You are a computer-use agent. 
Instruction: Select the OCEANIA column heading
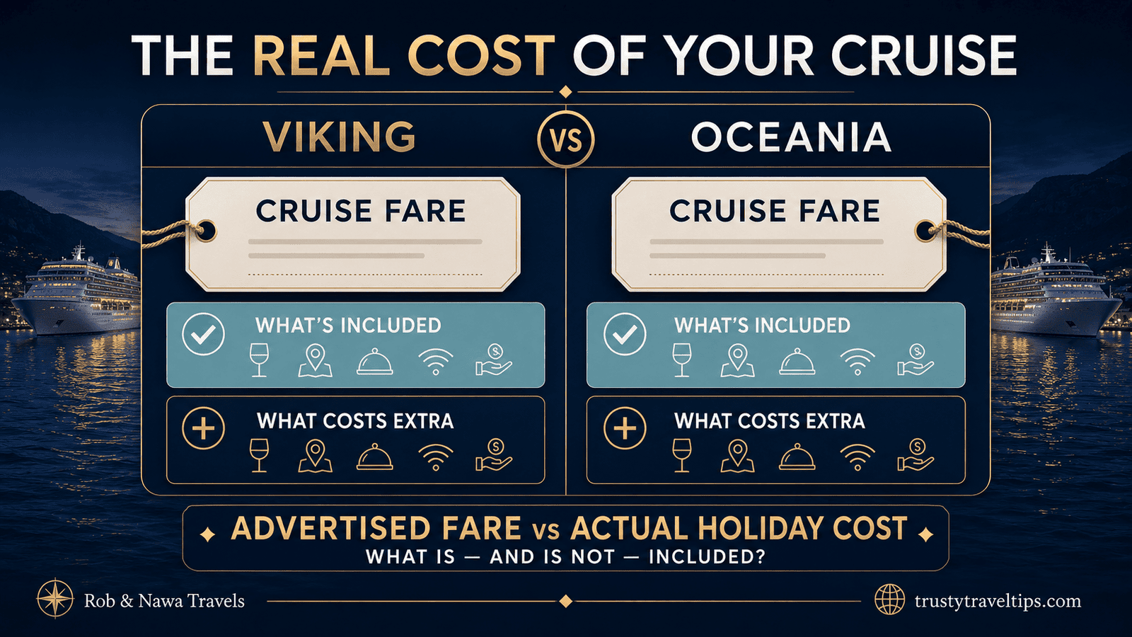coord(791,137)
